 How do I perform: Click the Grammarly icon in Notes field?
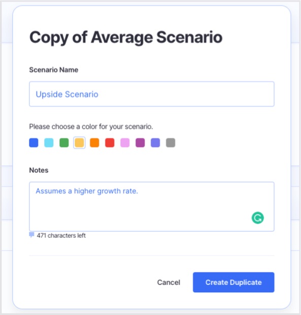click(x=258, y=218)
